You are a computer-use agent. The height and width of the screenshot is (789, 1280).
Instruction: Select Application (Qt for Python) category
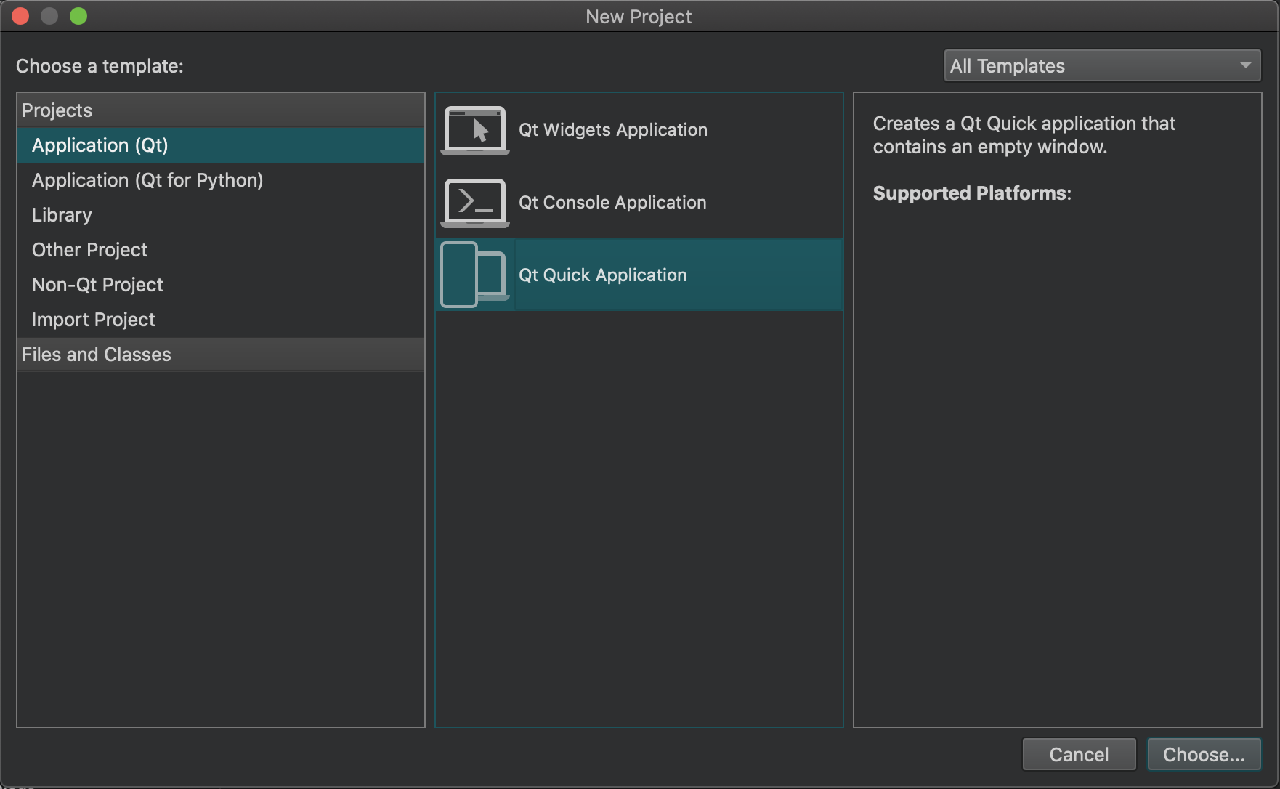point(221,180)
